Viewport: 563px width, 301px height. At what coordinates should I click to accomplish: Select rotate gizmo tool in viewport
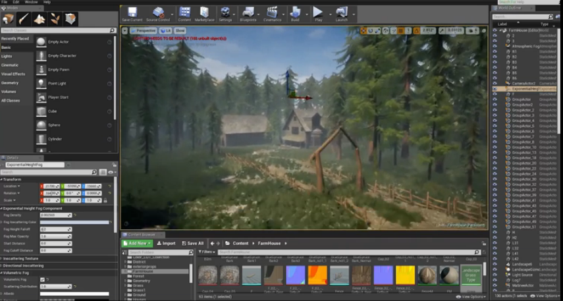click(371, 31)
